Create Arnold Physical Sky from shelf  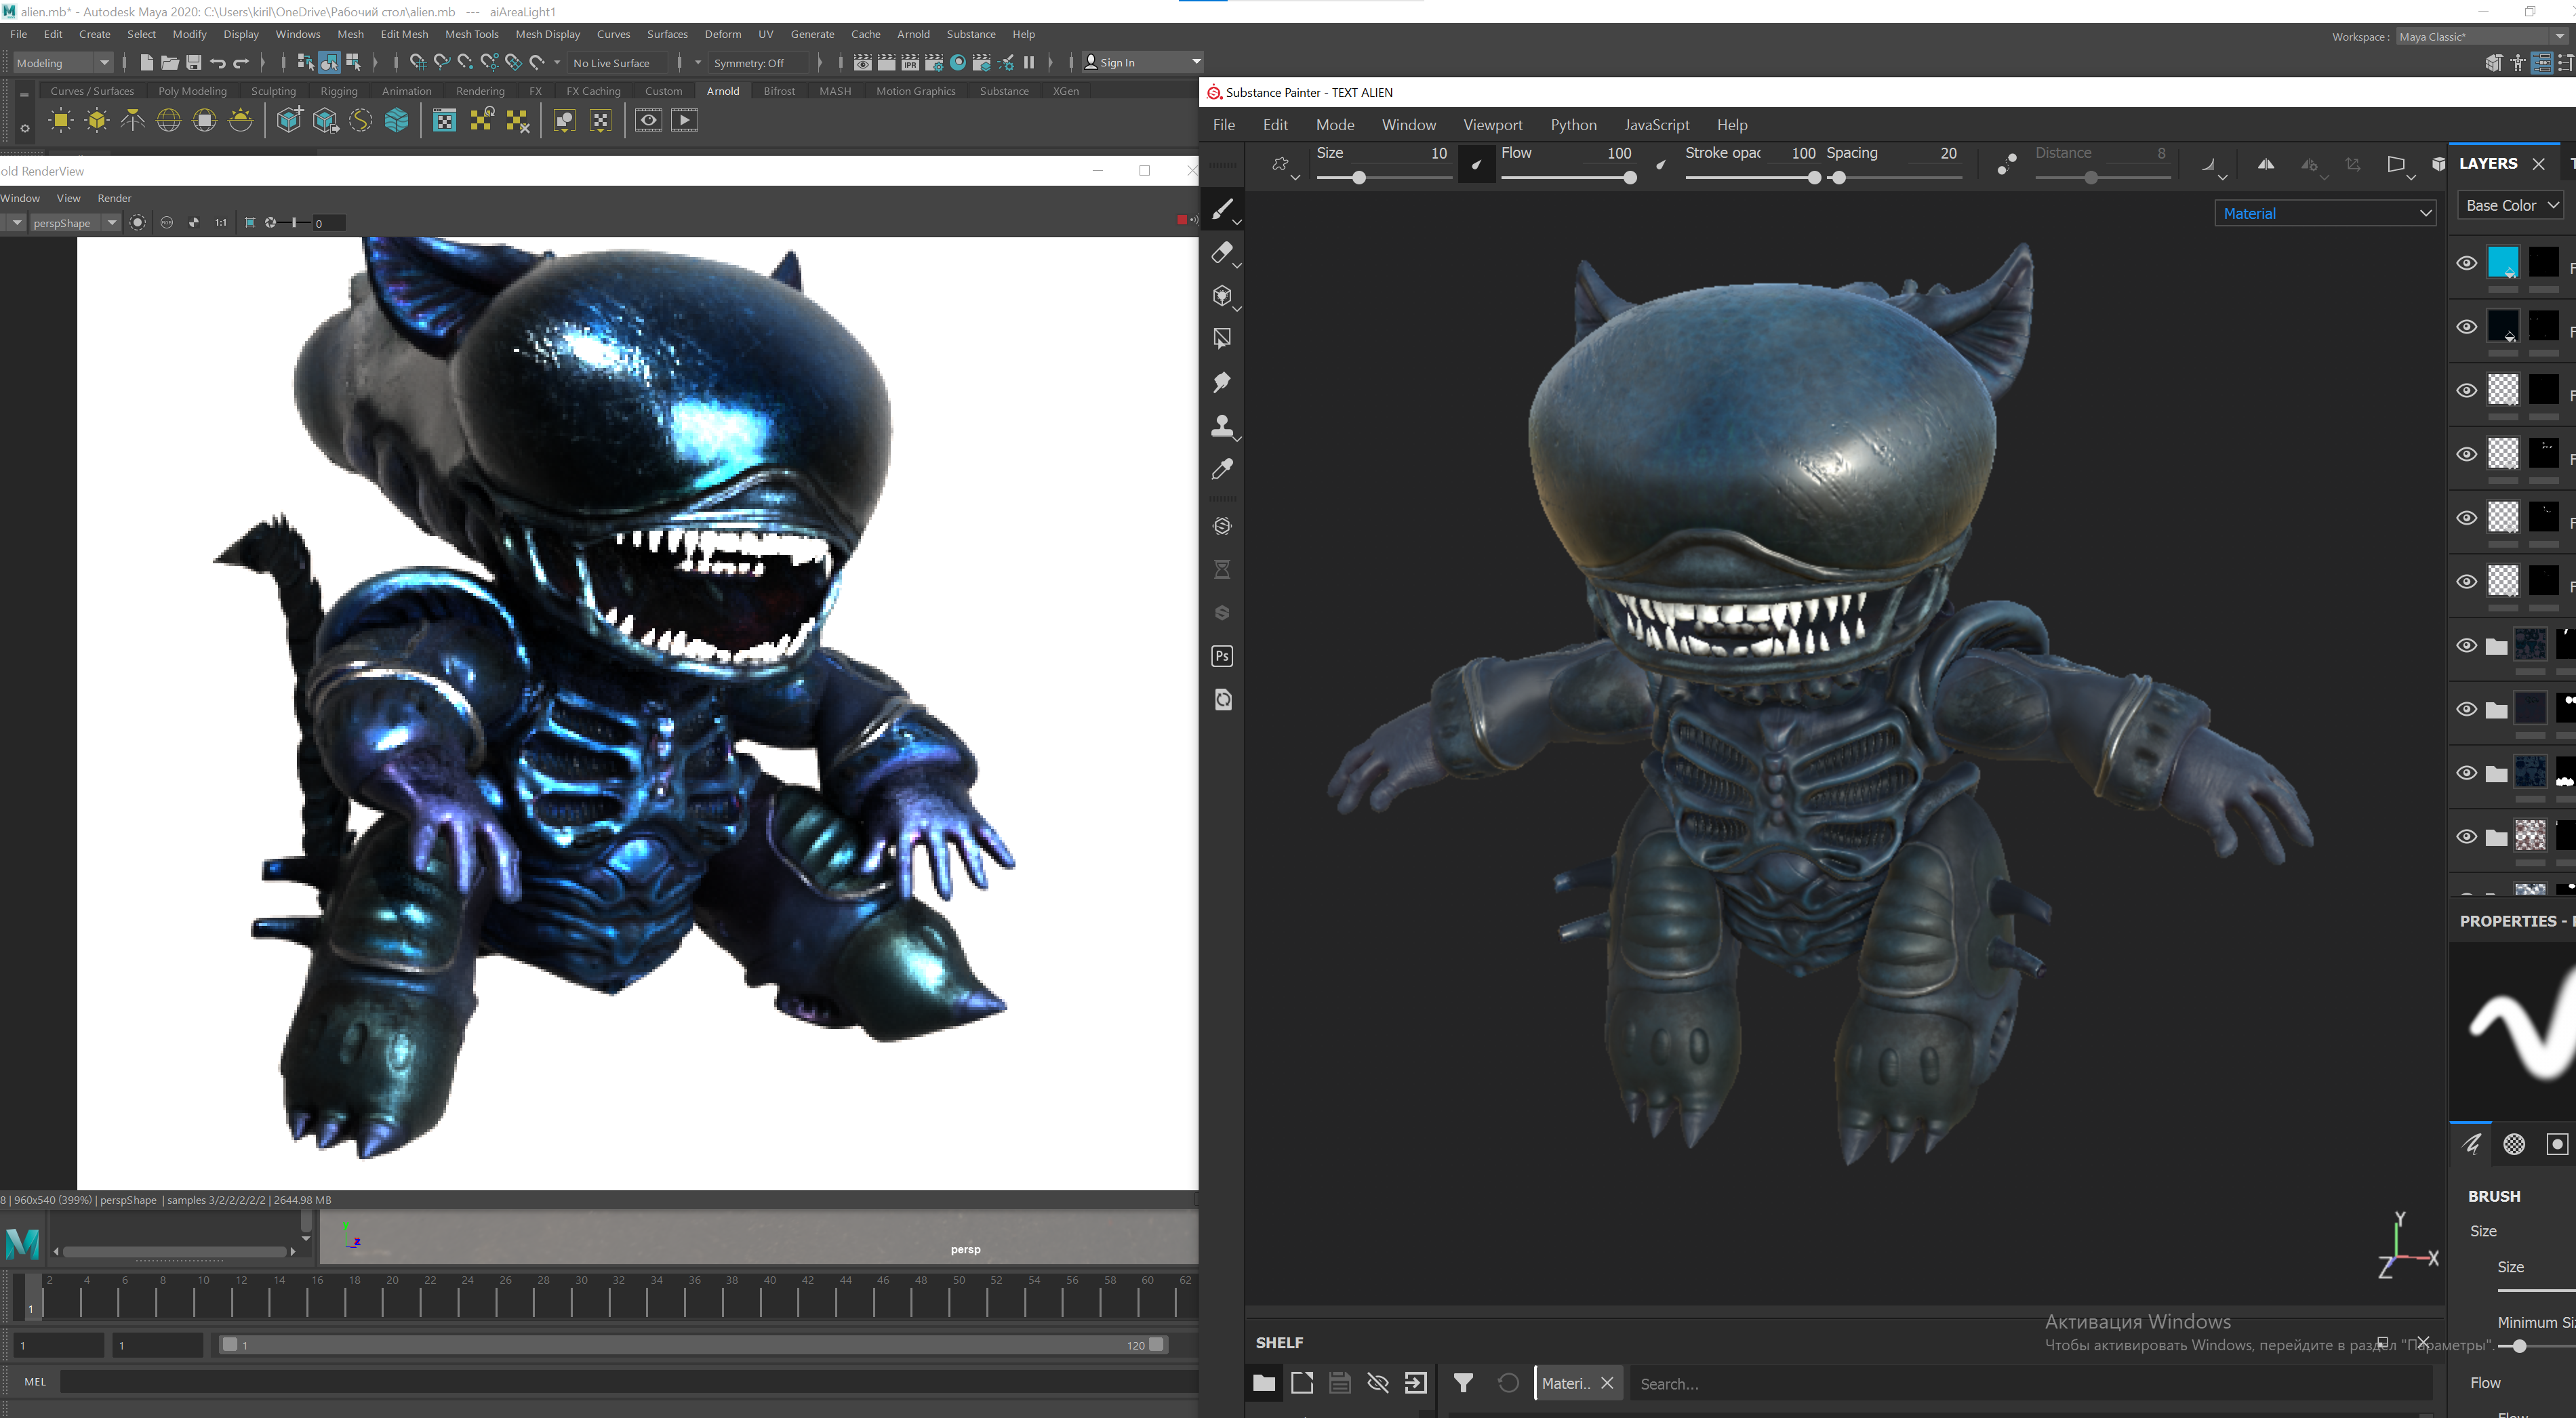(x=241, y=121)
